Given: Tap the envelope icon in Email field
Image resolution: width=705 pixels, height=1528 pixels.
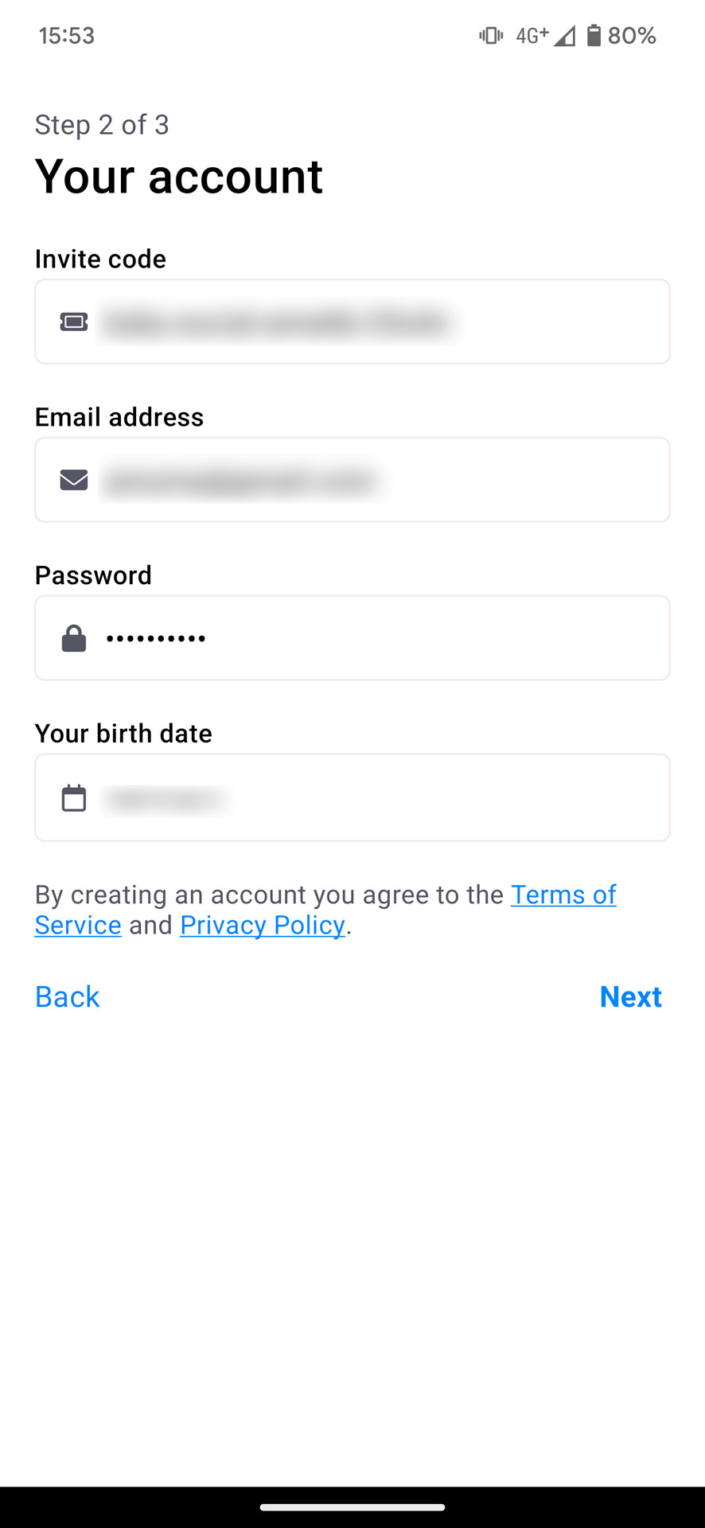Looking at the screenshot, I should point(74,480).
